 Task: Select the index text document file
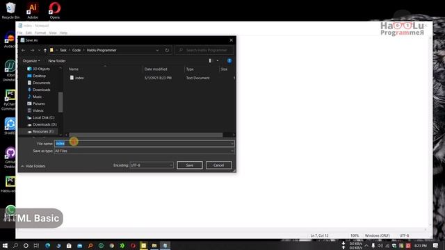coord(79,78)
